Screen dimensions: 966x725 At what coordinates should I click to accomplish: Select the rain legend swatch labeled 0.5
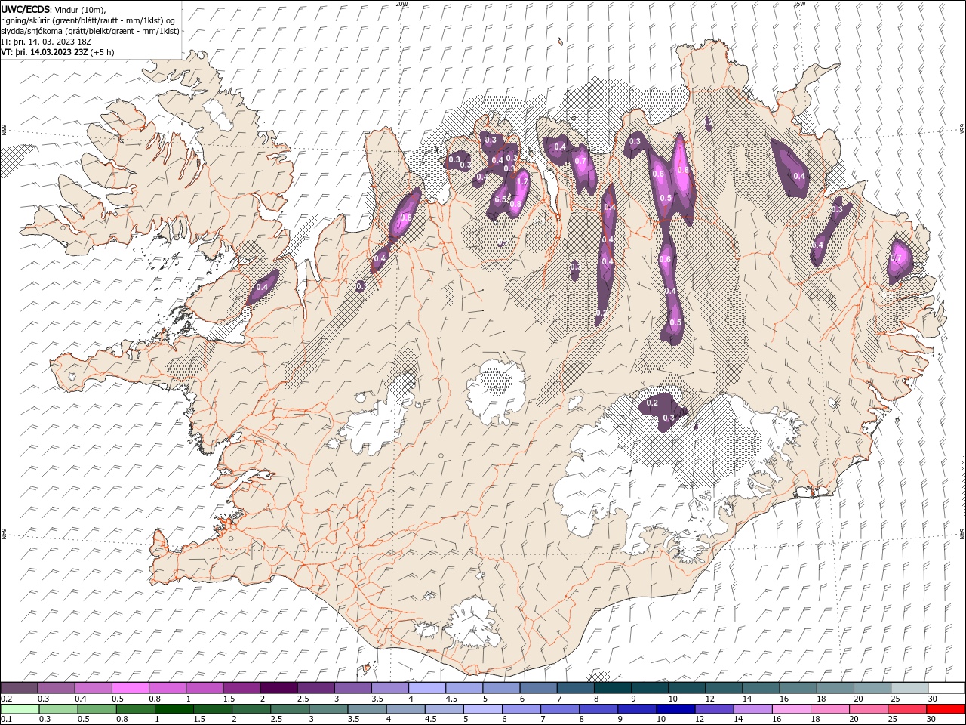point(97,709)
